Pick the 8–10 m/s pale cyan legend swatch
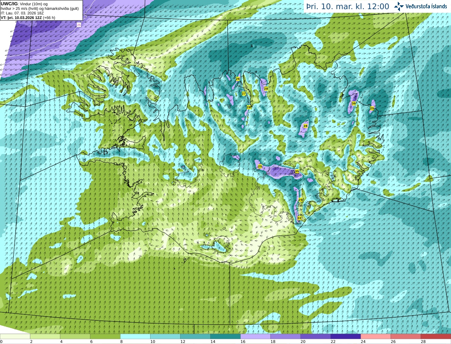Viewport: 451px width, 344px height. coord(135,336)
